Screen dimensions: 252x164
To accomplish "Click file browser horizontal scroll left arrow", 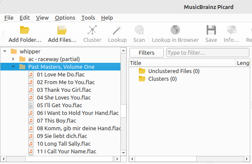I will coord(3,159).
